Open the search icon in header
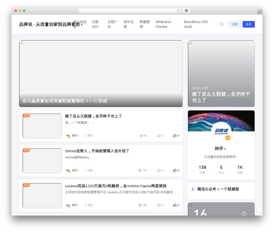The height and width of the screenshot is (232, 274). [221, 24]
